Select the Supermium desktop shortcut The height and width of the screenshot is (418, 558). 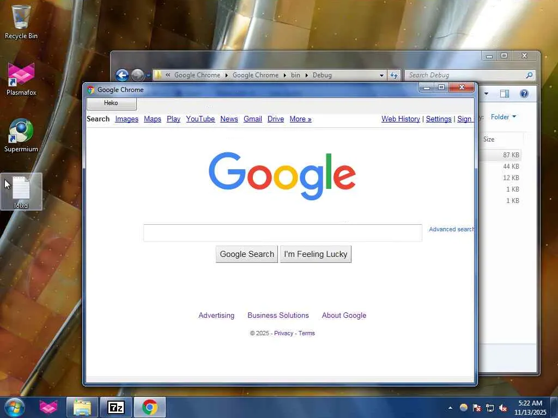(x=21, y=136)
